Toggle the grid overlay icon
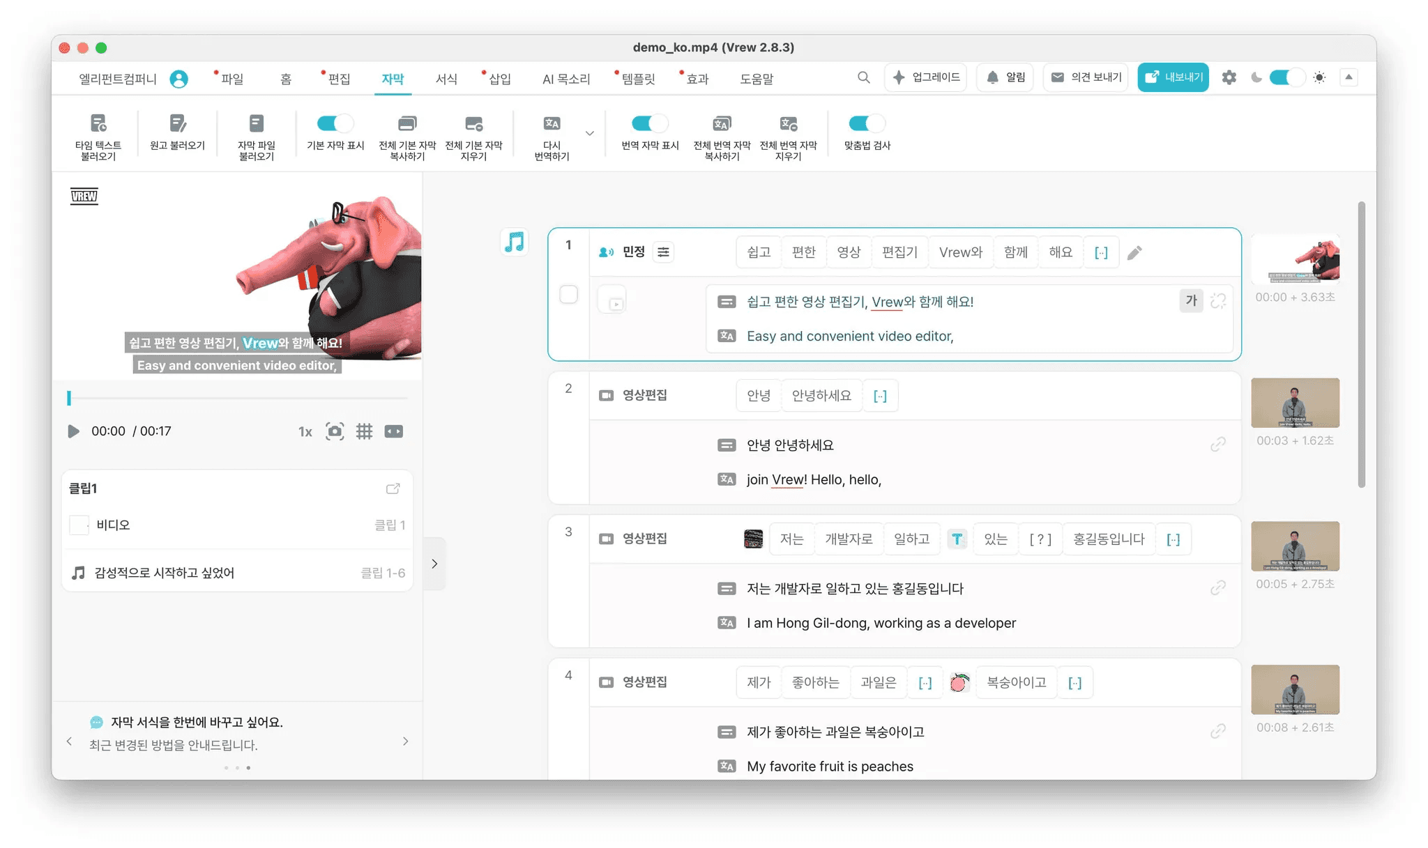 [x=364, y=431]
